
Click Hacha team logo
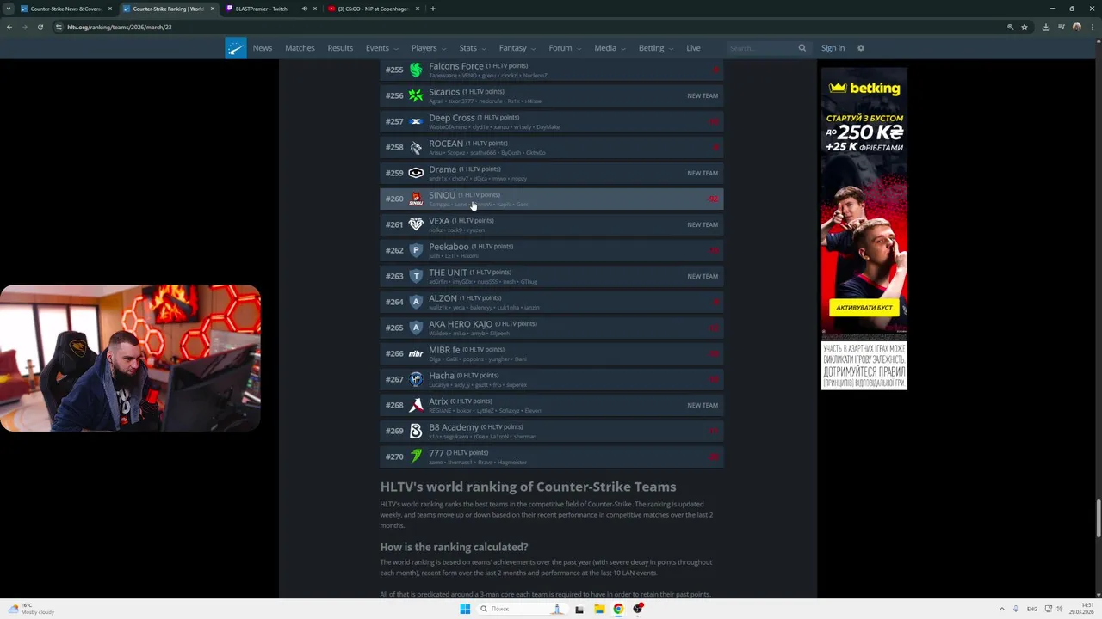(x=416, y=379)
